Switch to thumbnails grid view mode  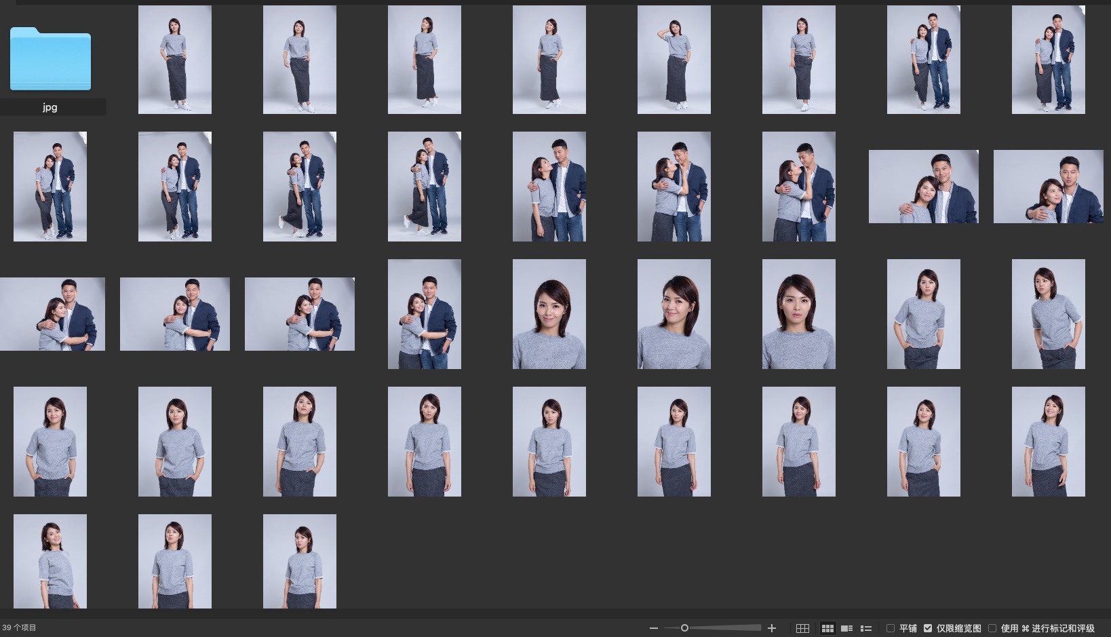(x=827, y=628)
